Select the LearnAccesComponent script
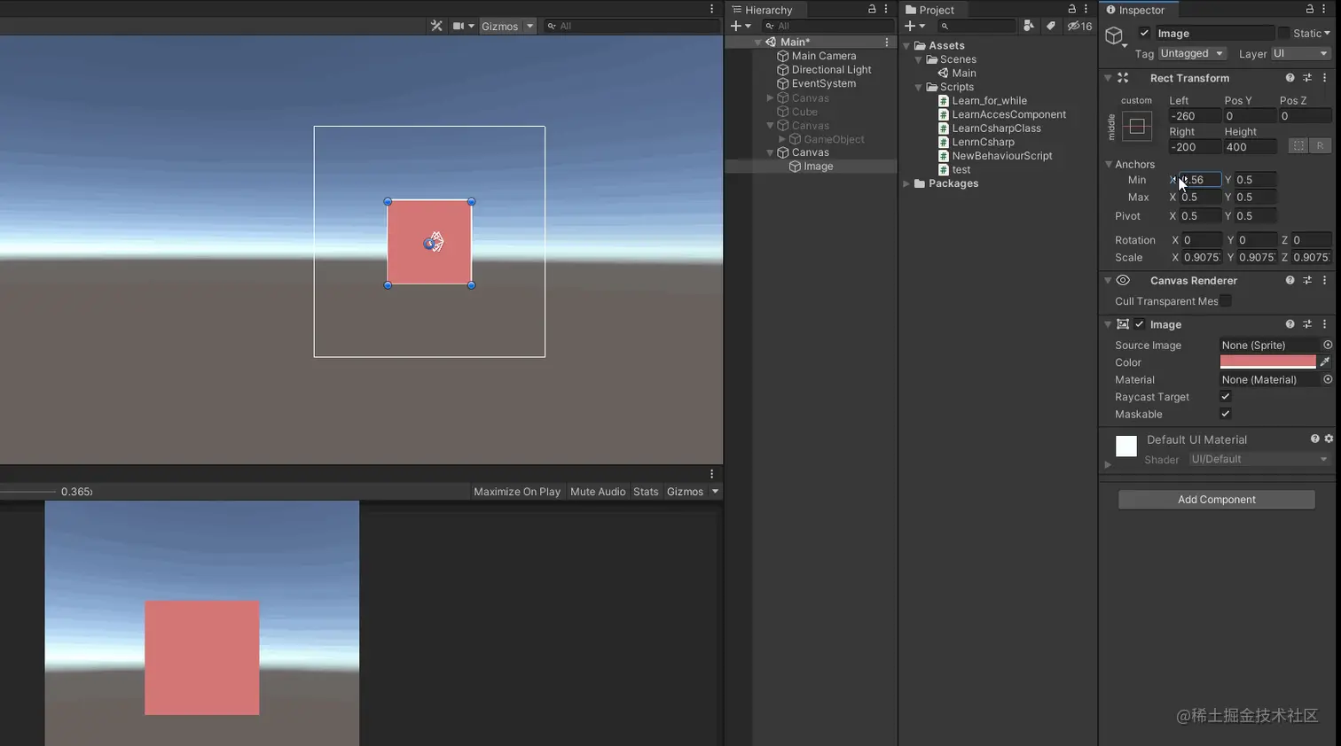The image size is (1341, 746). (1009, 114)
